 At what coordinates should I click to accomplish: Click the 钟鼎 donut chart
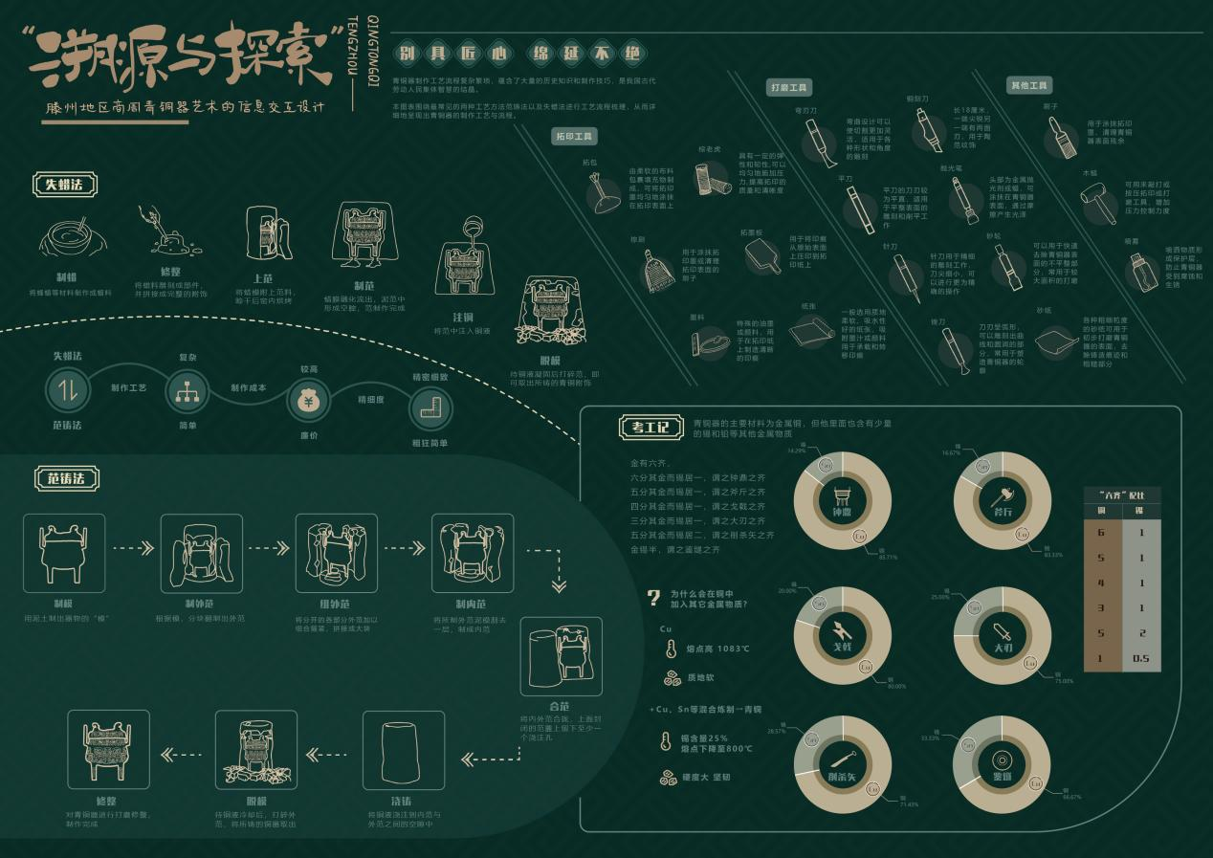coord(842,500)
